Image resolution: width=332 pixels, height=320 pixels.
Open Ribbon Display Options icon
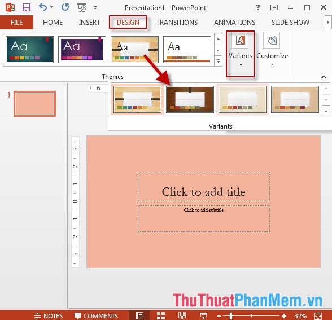(274, 8)
